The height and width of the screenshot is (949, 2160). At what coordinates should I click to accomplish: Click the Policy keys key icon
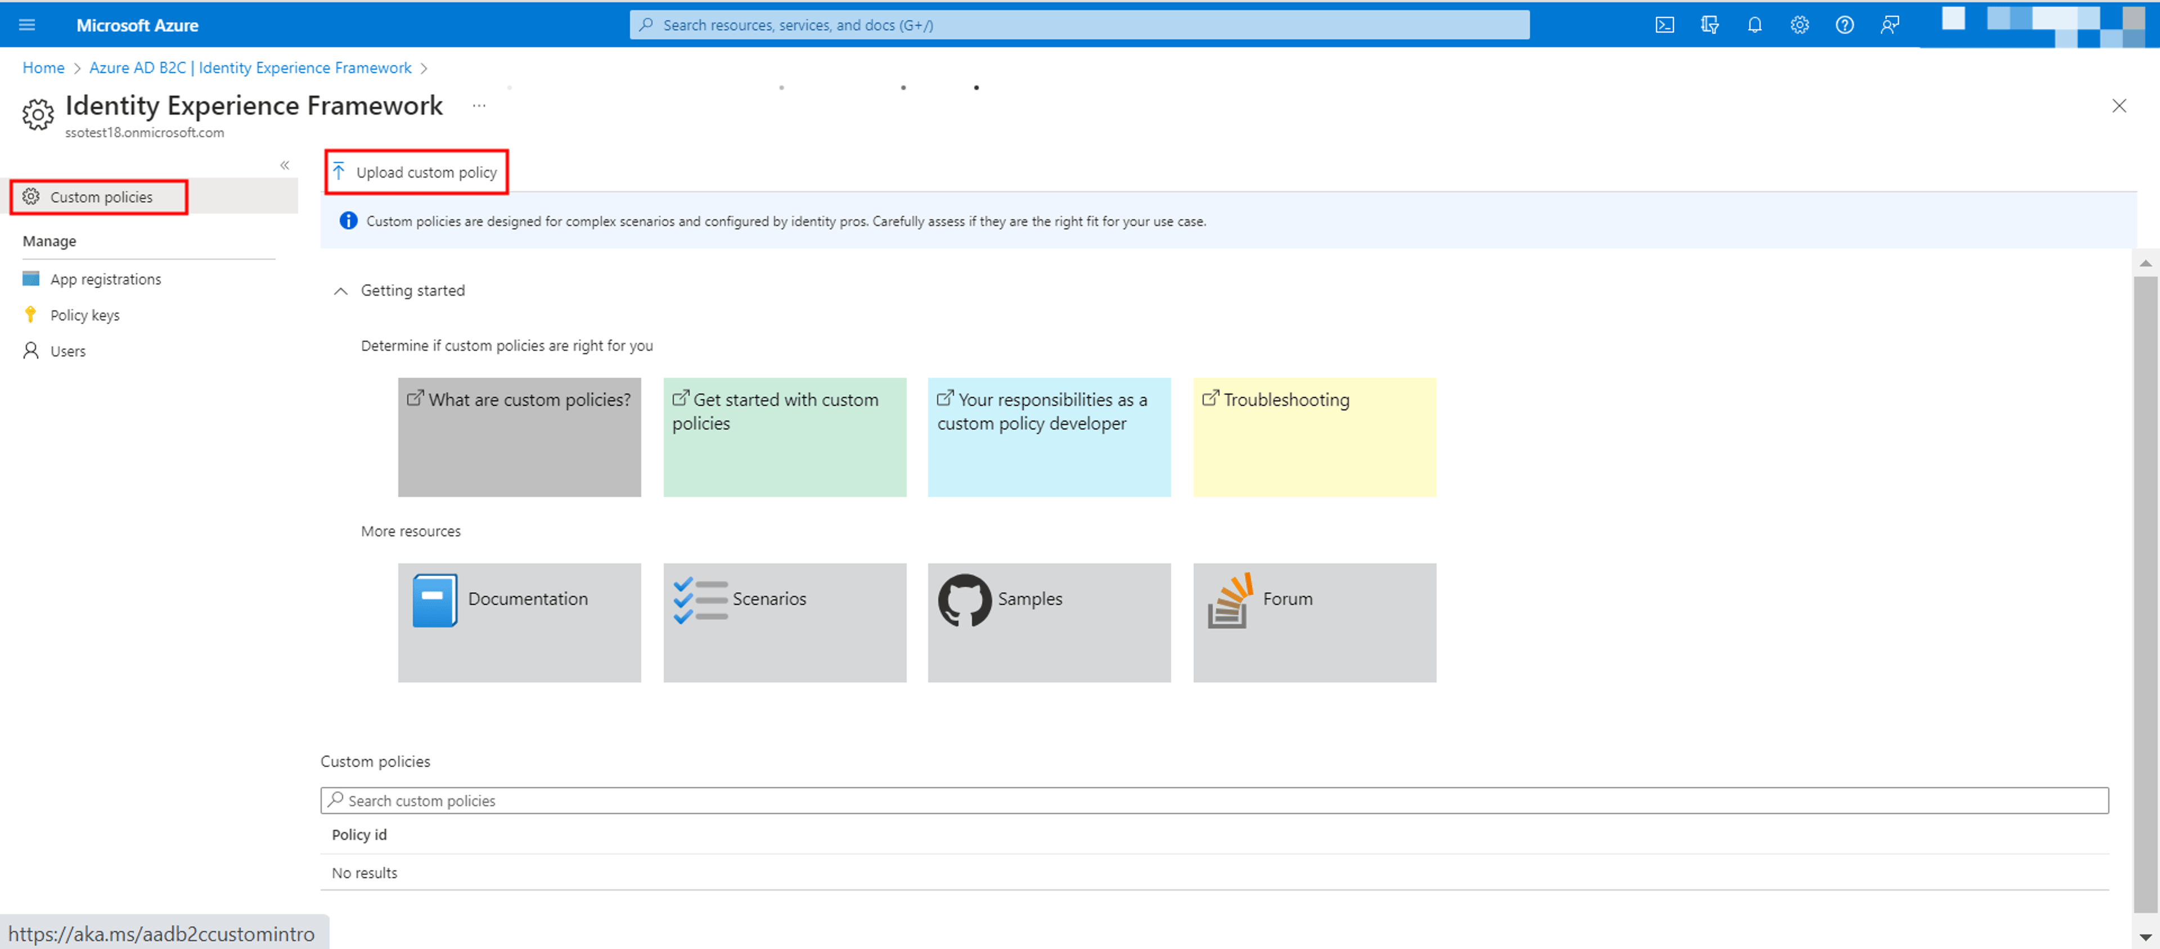click(x=31, y=314)
